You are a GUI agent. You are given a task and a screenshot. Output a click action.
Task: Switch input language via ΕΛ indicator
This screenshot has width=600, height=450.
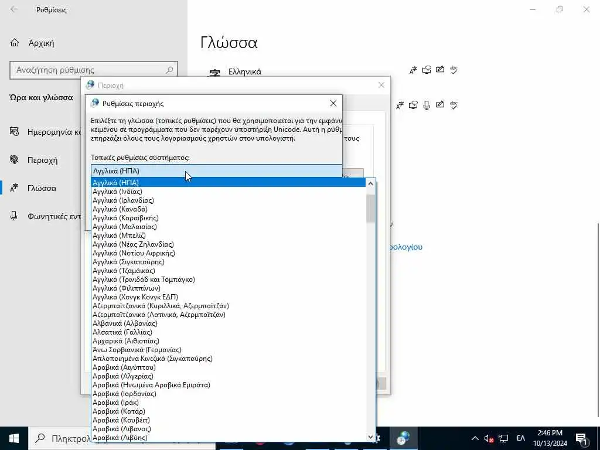point(521,438)
